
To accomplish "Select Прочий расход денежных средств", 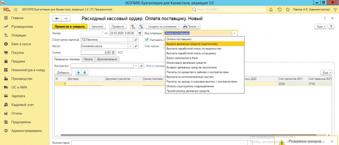I will [x=205, y=91].
